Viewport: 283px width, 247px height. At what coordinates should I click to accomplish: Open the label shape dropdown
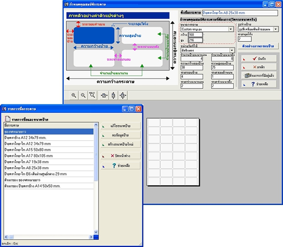pos(276,29)
